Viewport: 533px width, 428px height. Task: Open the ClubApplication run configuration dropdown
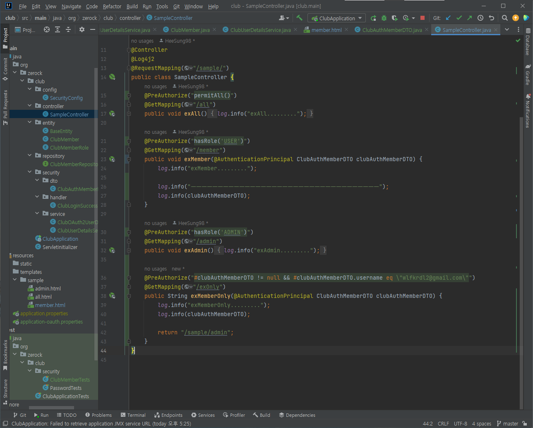(x=336, y=18)
